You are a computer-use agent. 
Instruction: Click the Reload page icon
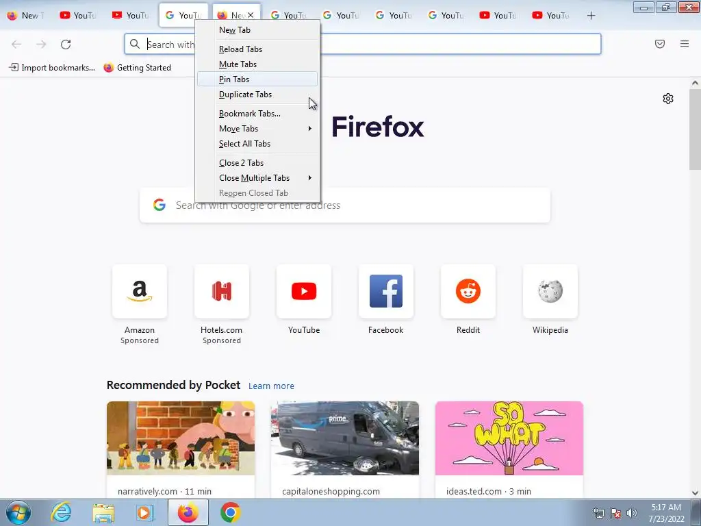click(x=66, y=44)
